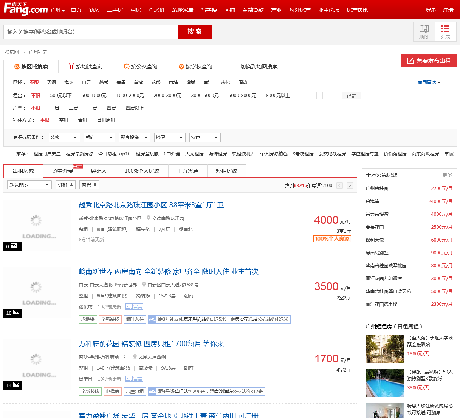Screen dimensions: 460x418
Task: Click the 确定 rent range button
Action: click(352, 96)
